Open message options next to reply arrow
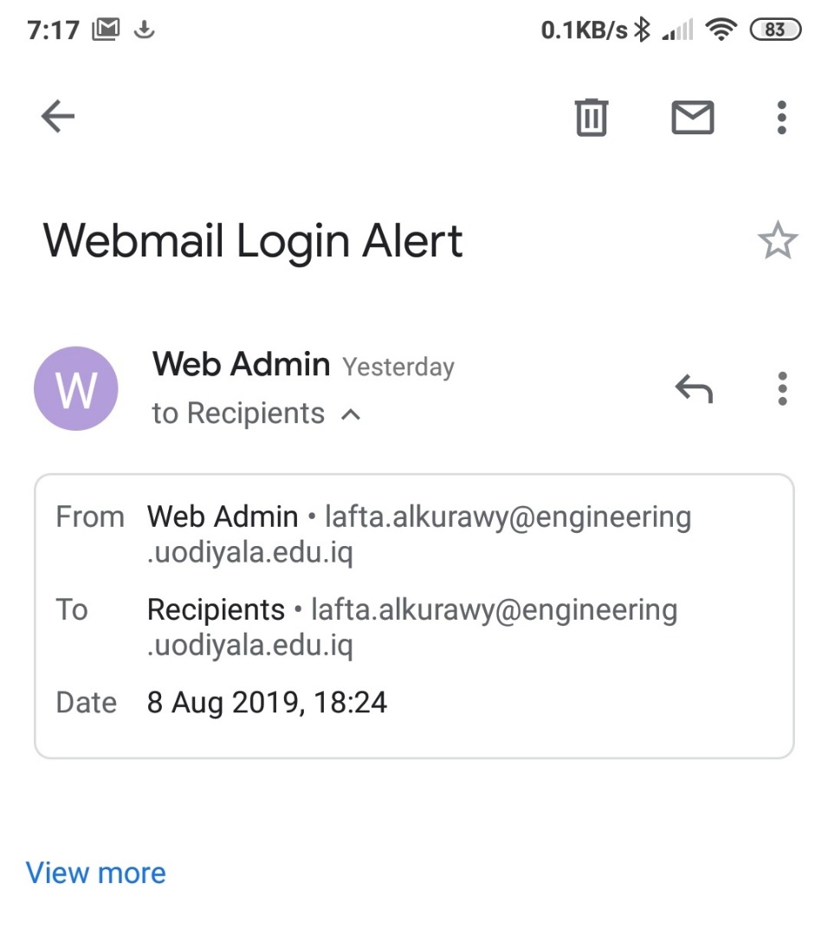Viewport: 828px width, 936px height. (782, 388)
